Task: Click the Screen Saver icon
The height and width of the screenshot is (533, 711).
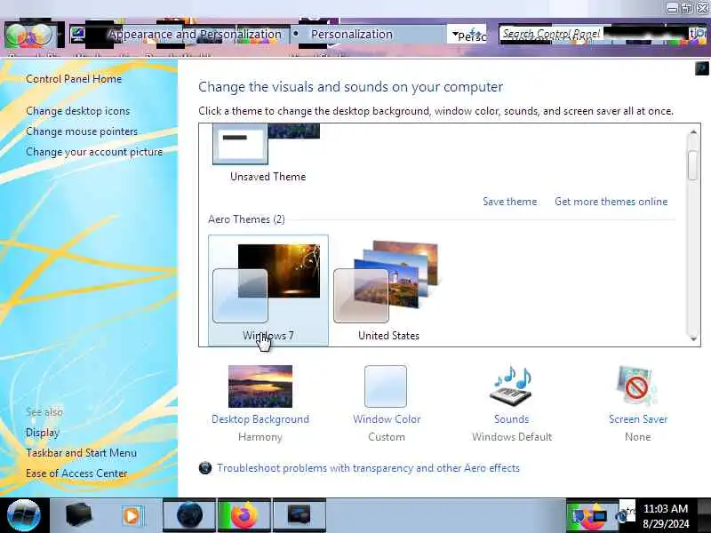Action: click(x=637, y=386)
